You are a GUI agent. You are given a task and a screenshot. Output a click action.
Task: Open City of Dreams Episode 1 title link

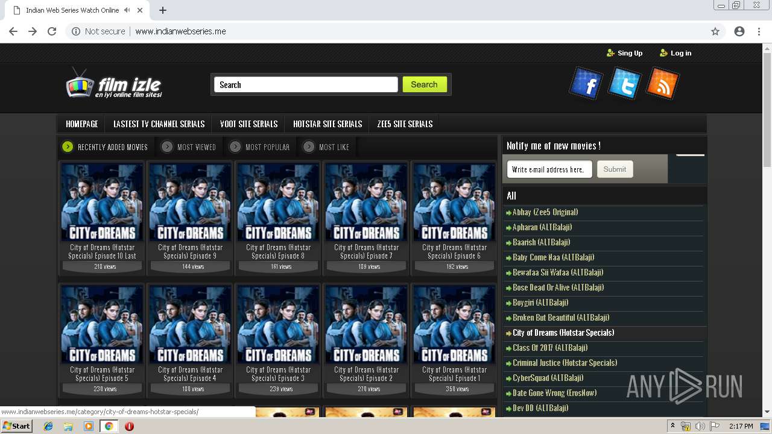(x=454, y=374)
